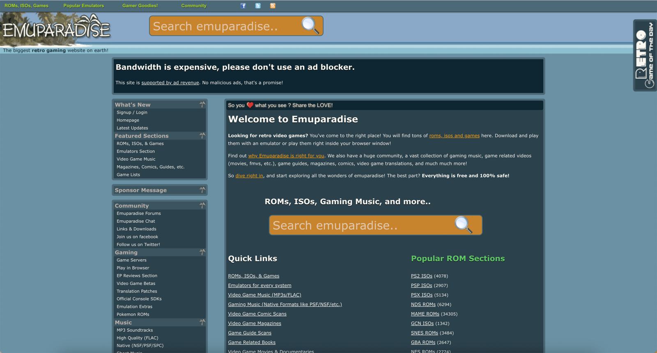Open Official Console SDKs link
This screenshot has height=353, width=657.
click(139, 299)
